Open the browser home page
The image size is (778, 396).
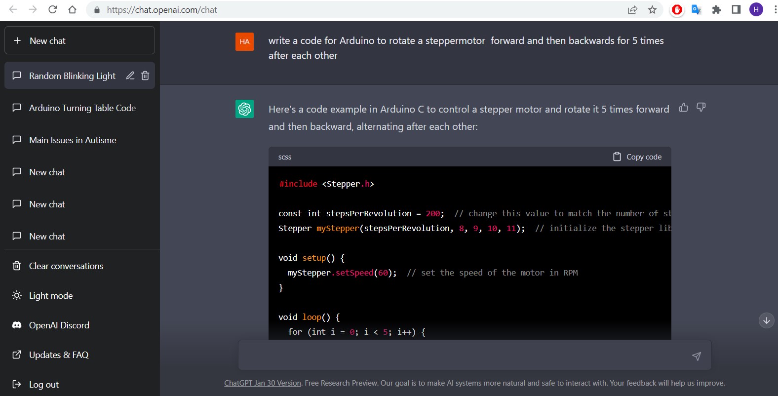[x=72, y=9]
